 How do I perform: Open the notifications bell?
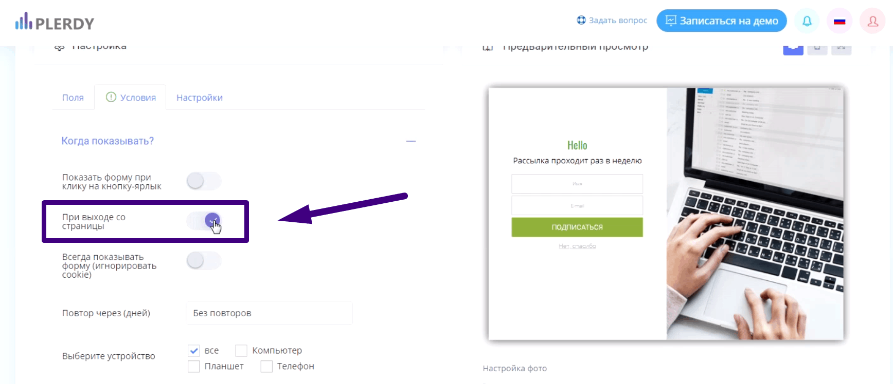coord(807,21)
